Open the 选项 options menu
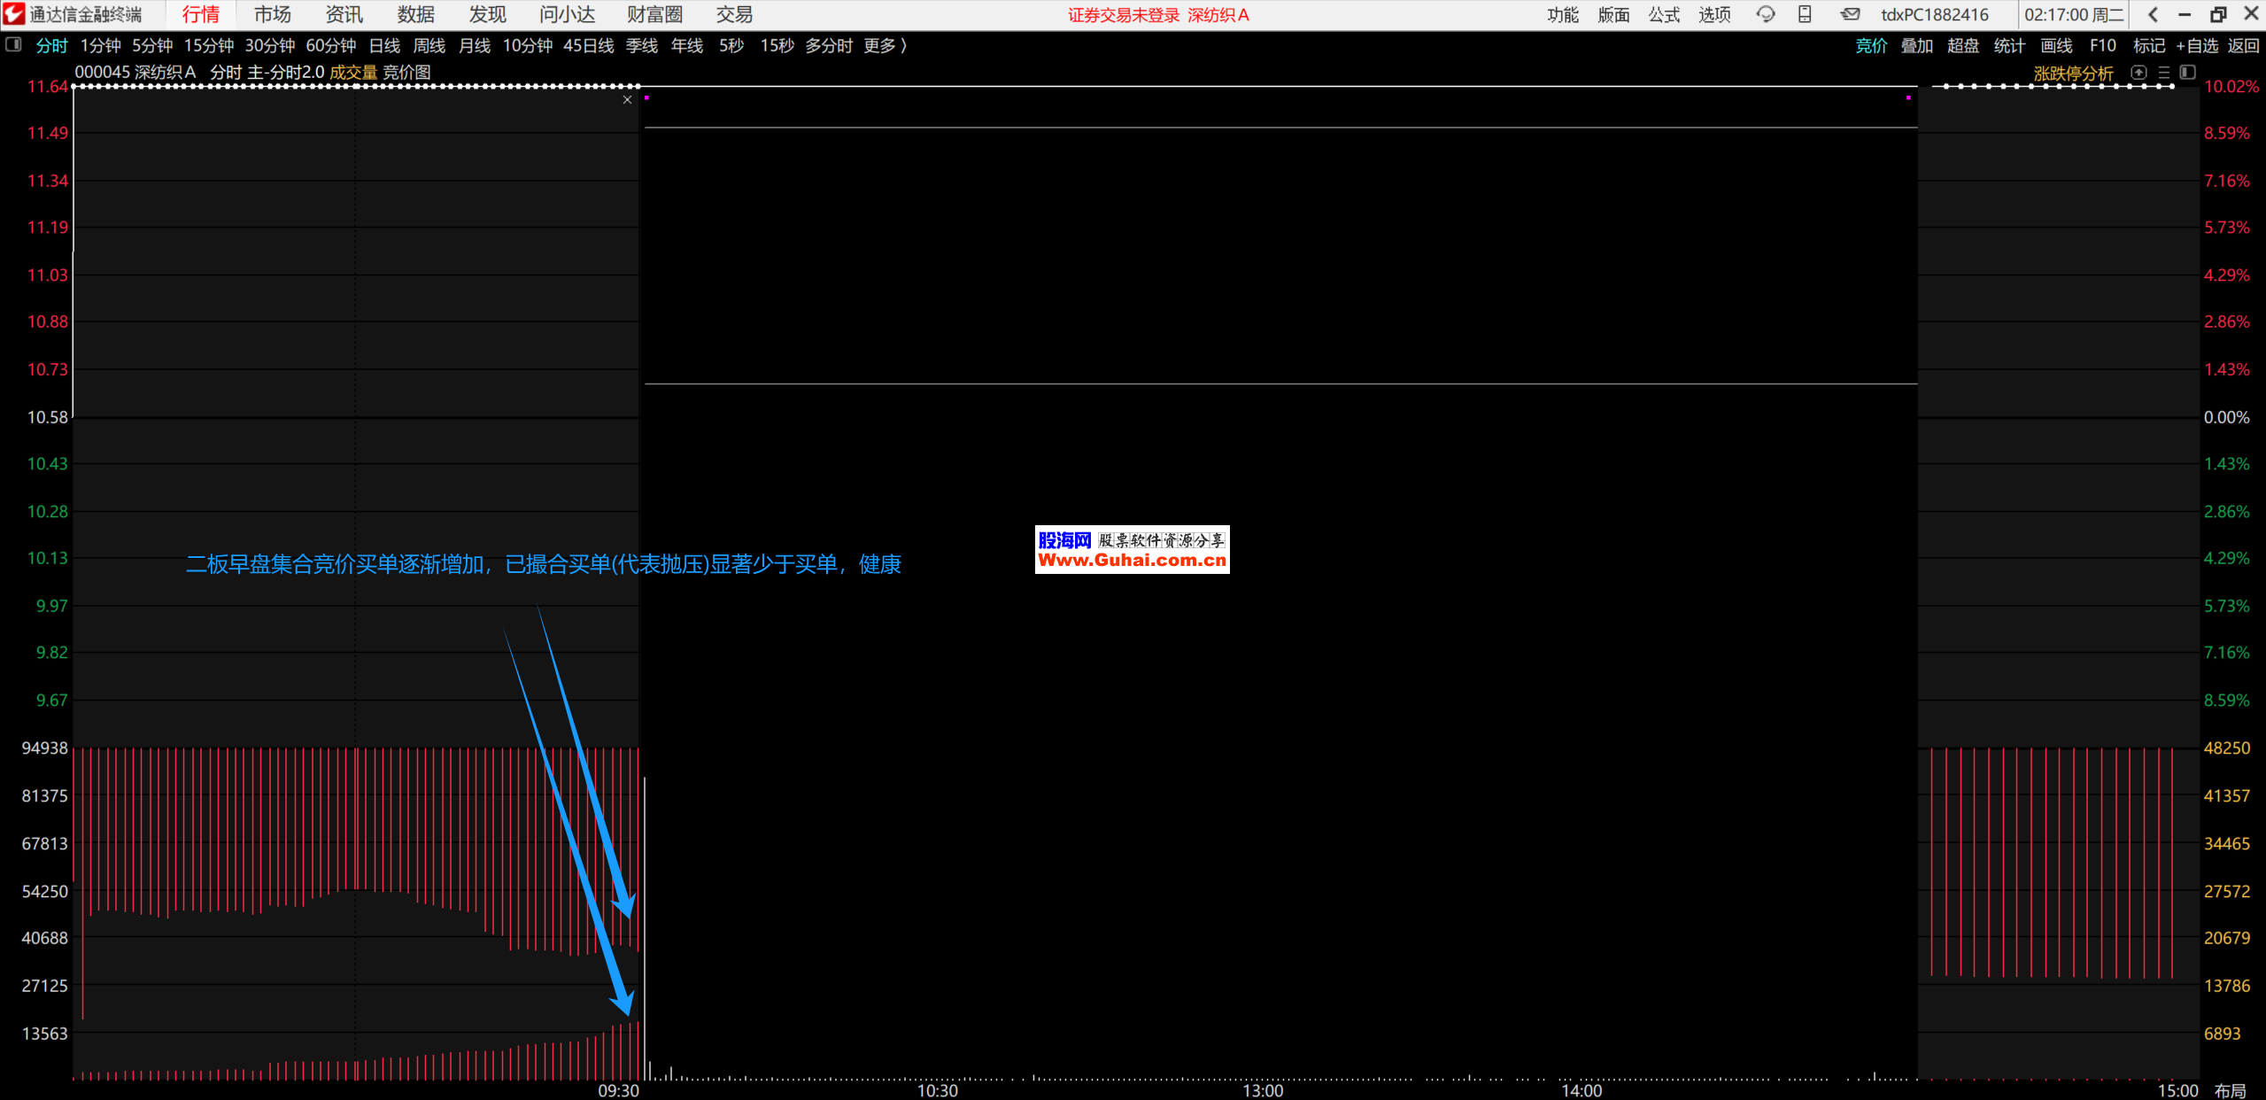The width and height of the screenshot is (2266, 1100). [1714, 14]
